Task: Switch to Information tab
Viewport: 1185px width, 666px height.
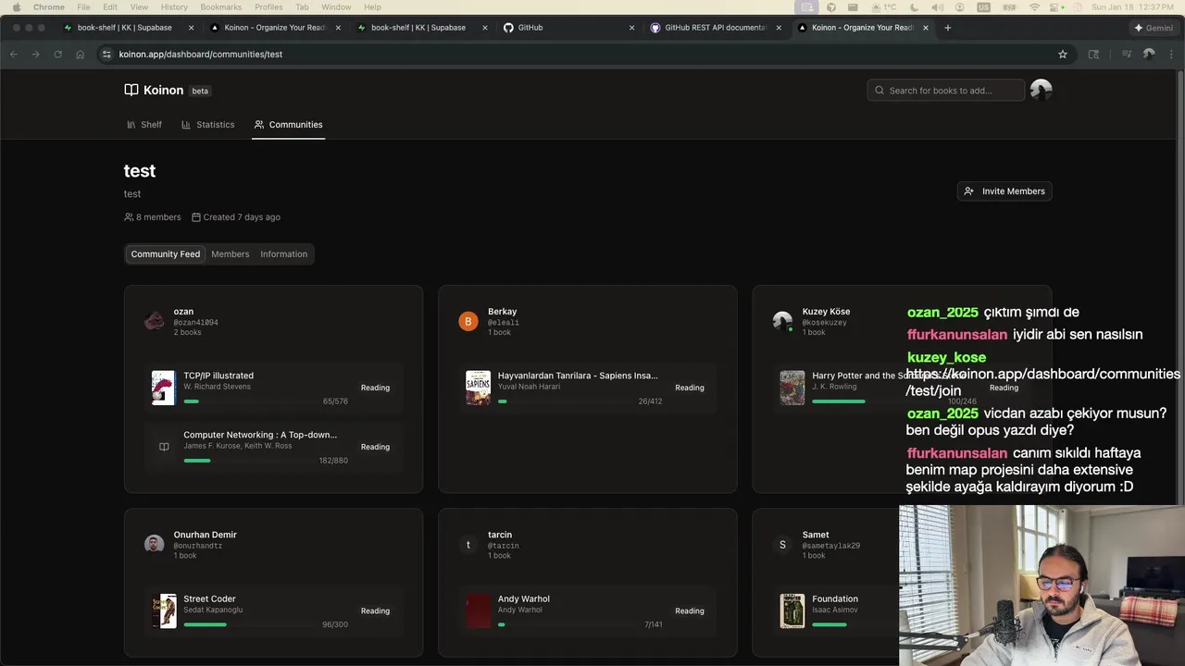Action: point(283,254)
